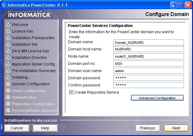Open Advanced Configuration
This screenshot has width=193, height=136.
click(157, 98)
